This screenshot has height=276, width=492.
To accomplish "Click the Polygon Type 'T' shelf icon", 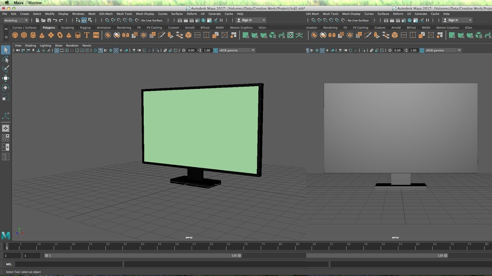I will [x=87, y=35].
